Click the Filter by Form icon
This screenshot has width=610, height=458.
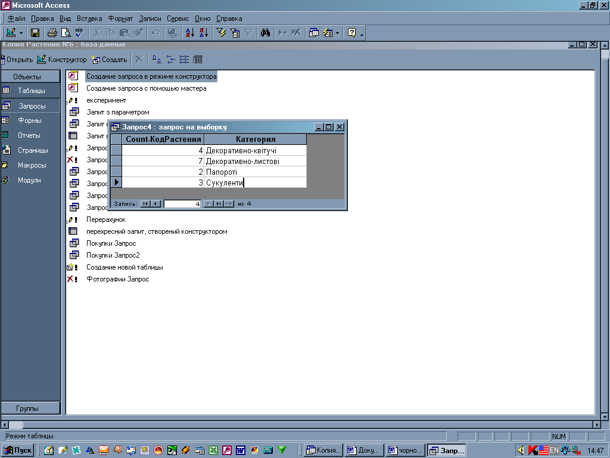point(235,33)
